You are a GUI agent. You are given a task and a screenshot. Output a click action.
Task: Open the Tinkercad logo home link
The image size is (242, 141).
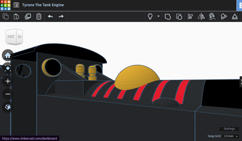[x=5, y=5]
